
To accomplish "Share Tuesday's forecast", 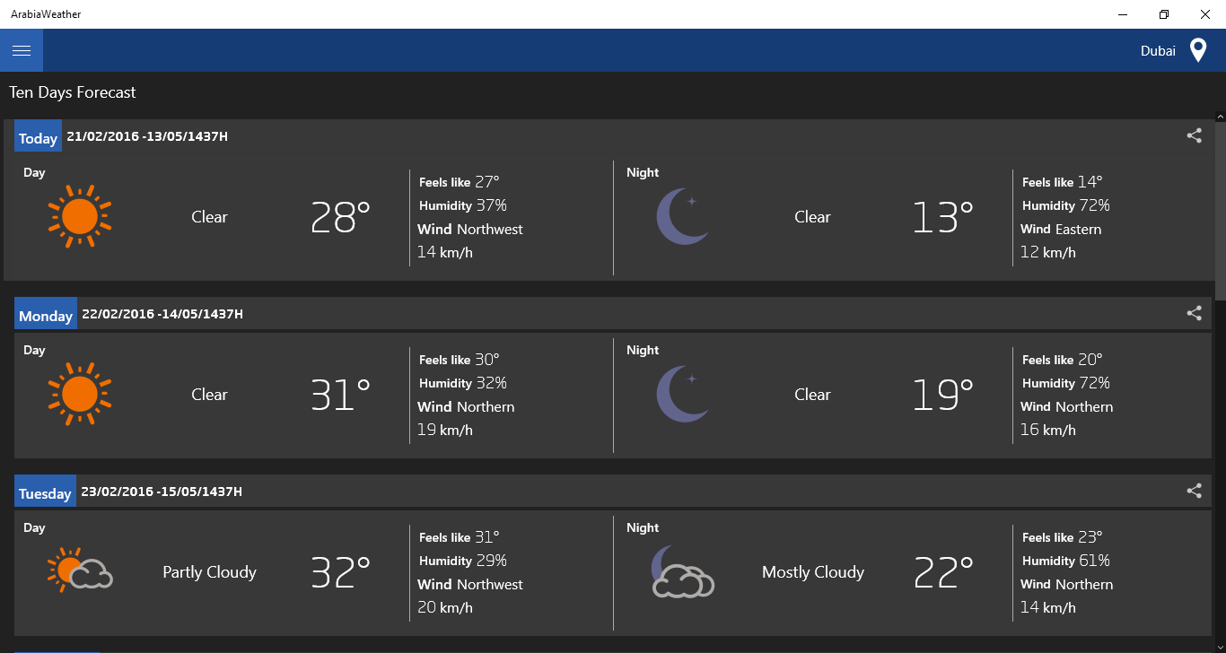I will 1194,491.
